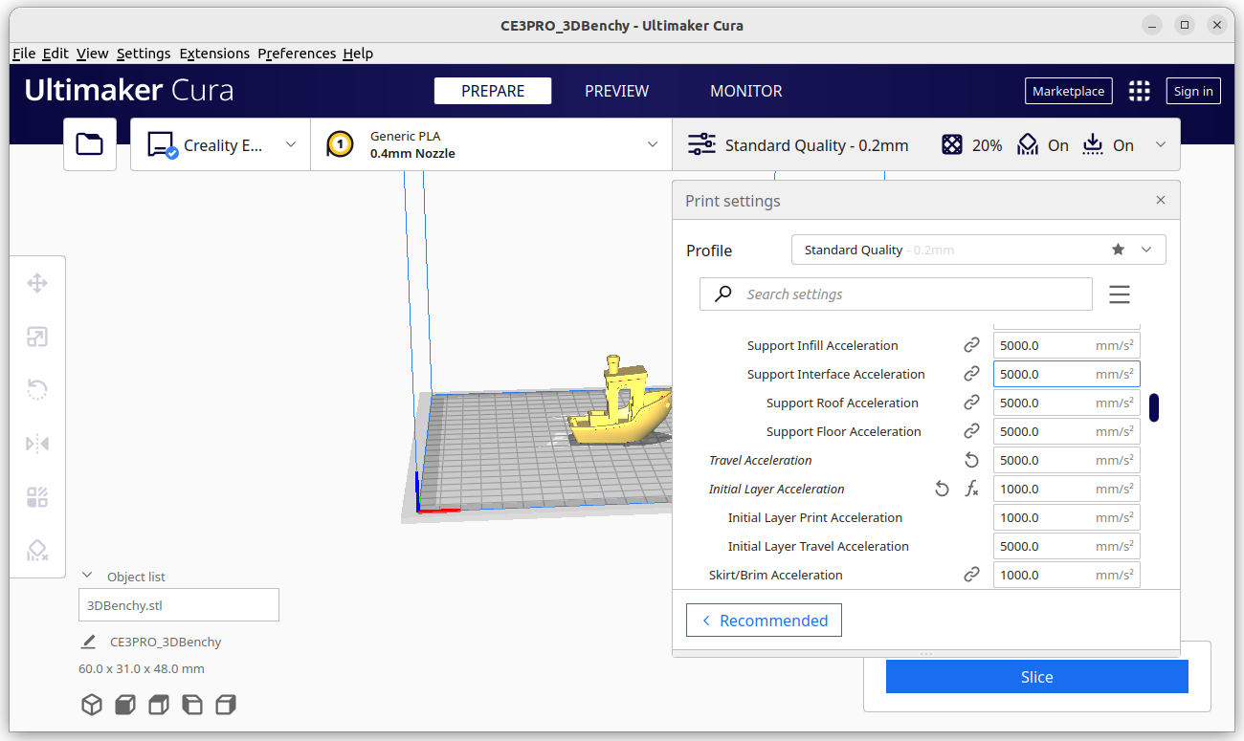Image resolution: width=1244 pixels, height=741 pixels.
Task: Open settings visibility hamburger menu
Action: tap(1120, 294)
